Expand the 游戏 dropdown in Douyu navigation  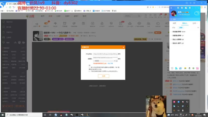(76, 16)
